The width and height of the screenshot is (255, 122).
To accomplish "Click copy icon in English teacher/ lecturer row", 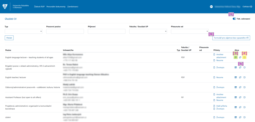I will click(240, 77).
